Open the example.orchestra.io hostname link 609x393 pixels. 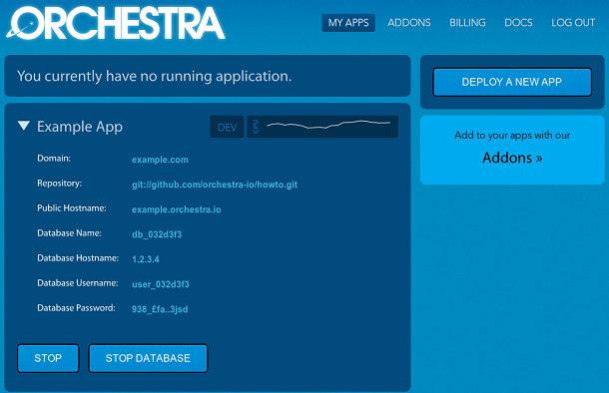(x=177, y=209)
